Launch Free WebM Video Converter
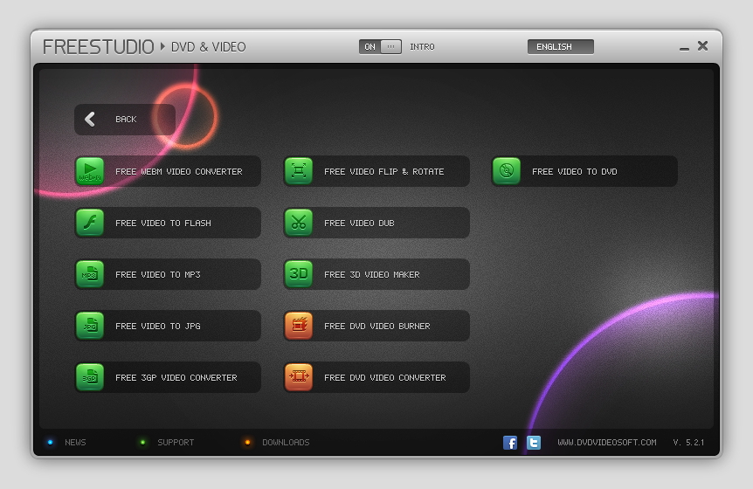The image size is (753, 489). 168,171
